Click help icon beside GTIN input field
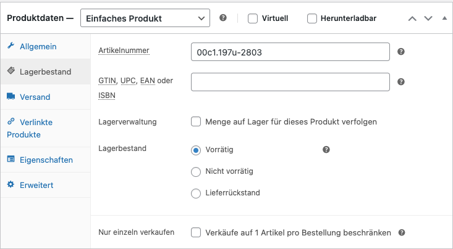 click(400, 82)
